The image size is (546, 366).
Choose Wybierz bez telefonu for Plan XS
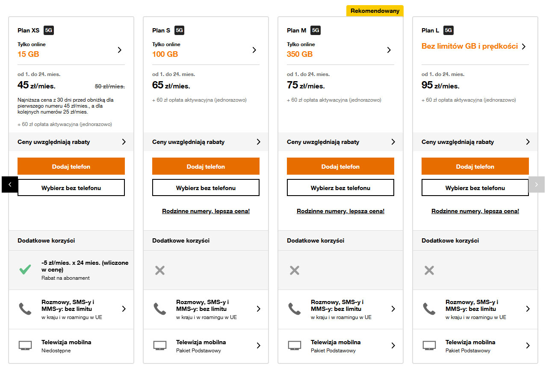click(71, 187)
